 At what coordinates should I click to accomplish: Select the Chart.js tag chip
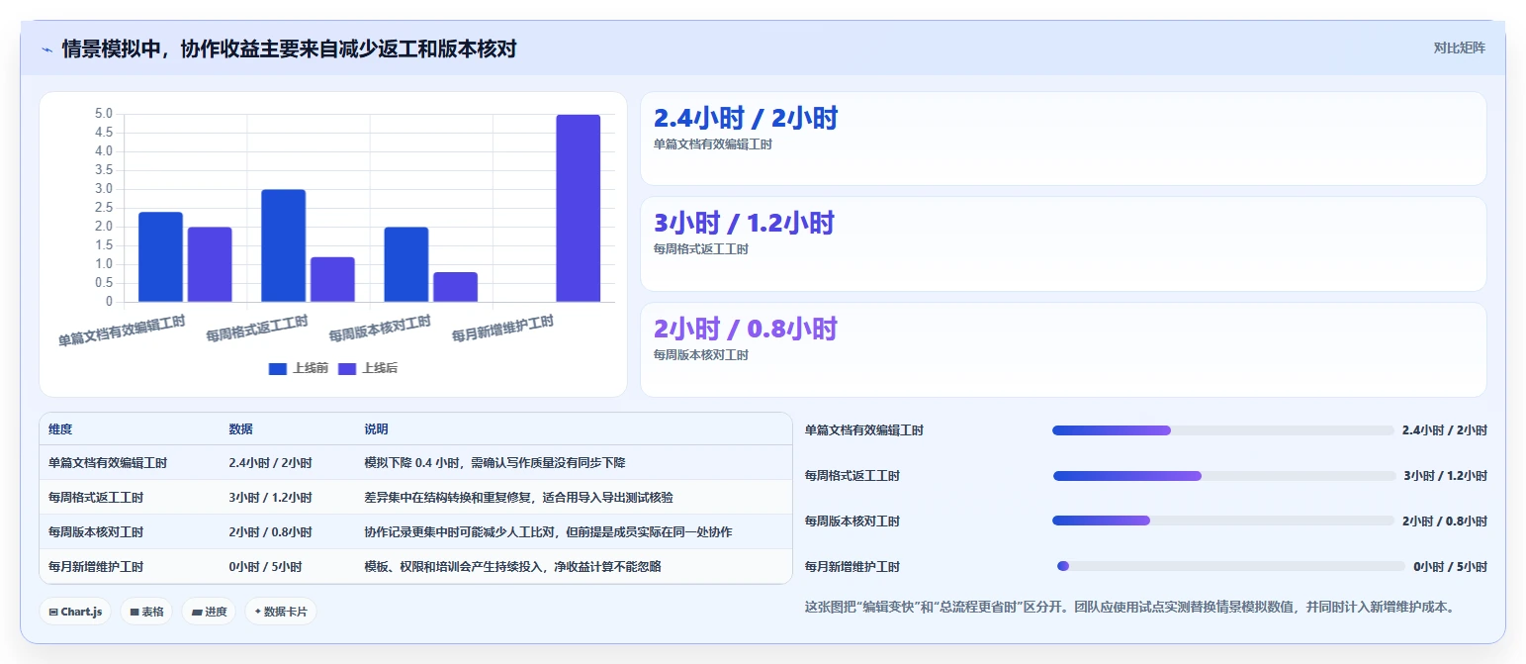(75, 612)
